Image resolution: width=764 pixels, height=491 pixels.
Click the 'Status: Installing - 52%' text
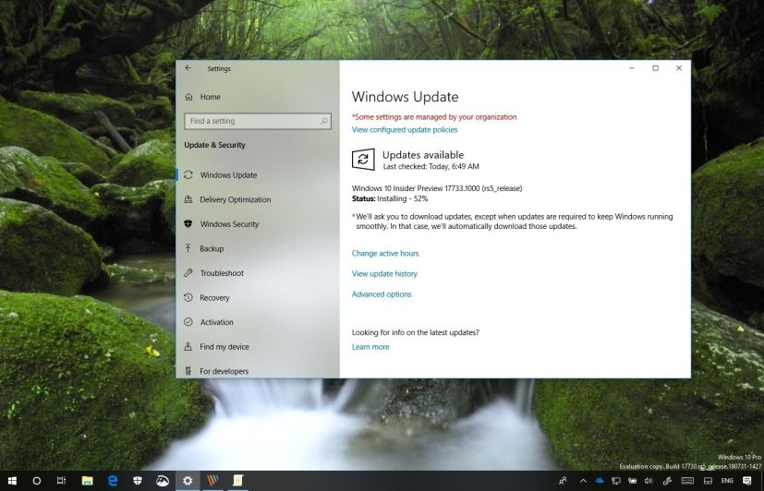[390, 198]
